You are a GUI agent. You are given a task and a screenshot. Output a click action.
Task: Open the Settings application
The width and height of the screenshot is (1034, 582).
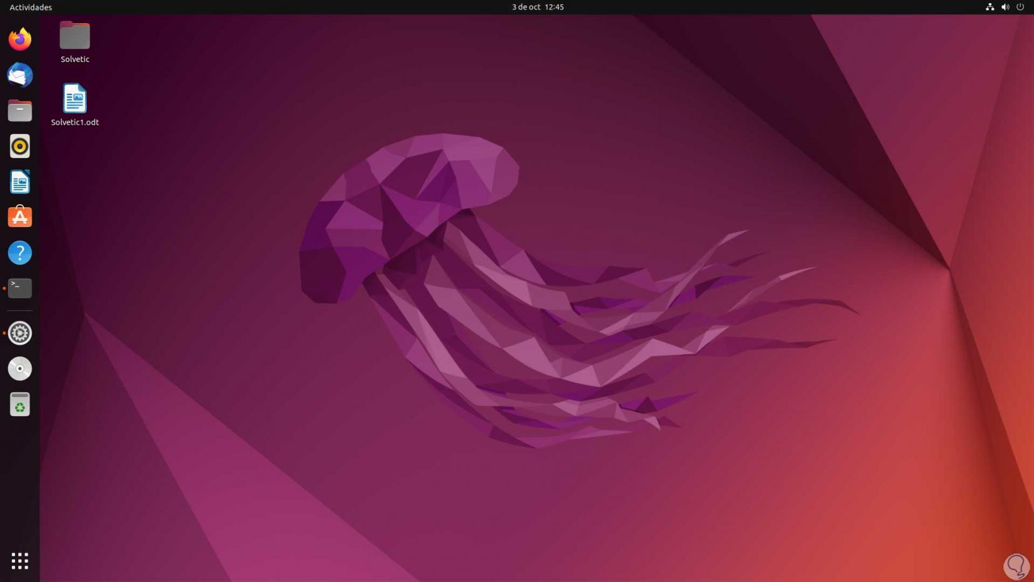(x=19, y=333)
